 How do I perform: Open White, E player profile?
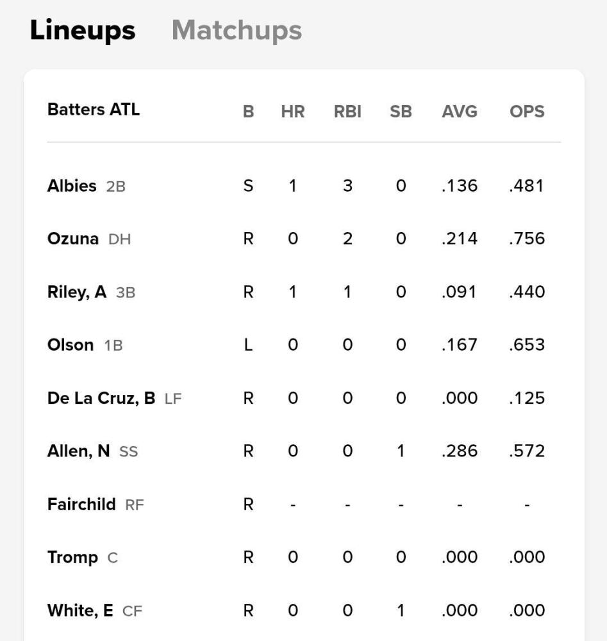(x=80, y=610)
